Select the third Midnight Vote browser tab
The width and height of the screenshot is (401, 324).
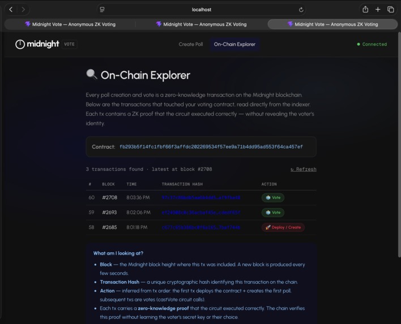pos(332,24)
